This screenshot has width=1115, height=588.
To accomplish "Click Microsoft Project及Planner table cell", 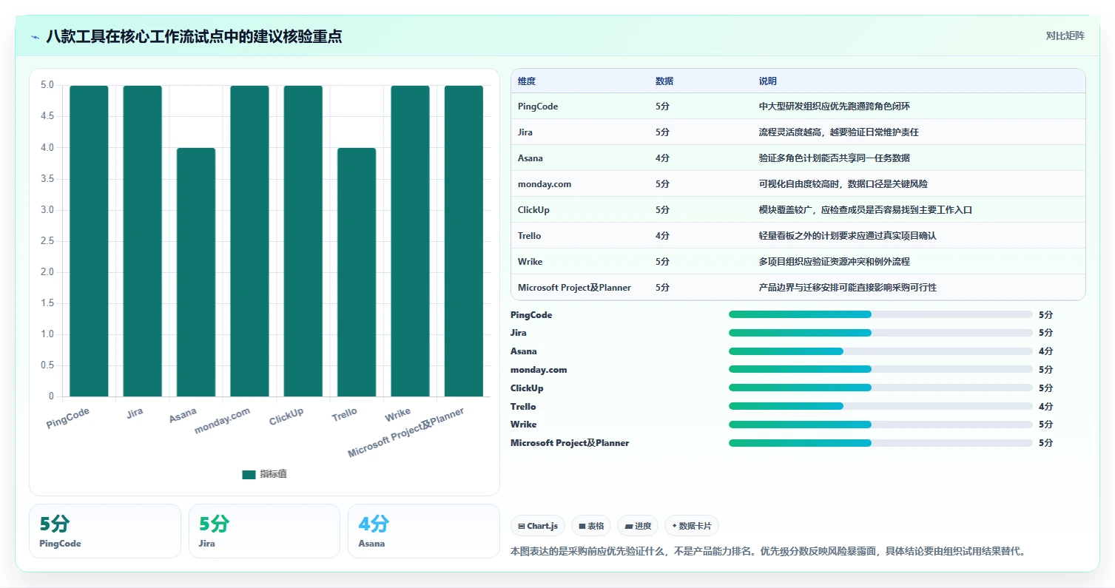I will [574, 288].
